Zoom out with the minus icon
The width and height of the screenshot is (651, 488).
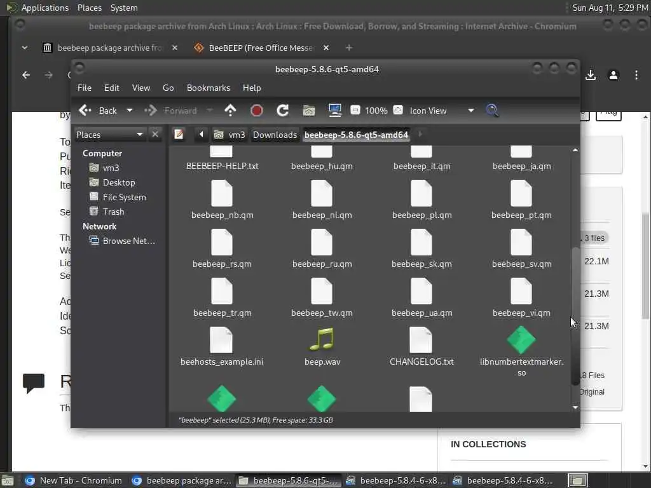[355, 110]
